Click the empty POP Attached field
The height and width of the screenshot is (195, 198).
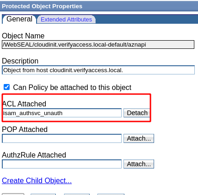[x=62, y=138]
